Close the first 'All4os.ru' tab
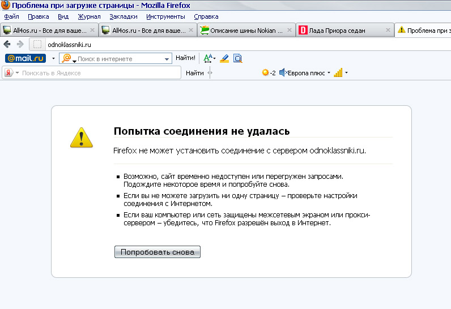 (x=92, y=30)
